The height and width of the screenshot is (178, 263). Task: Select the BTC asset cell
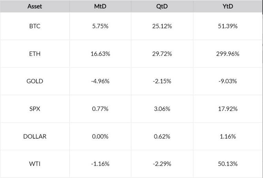point(35,26)
